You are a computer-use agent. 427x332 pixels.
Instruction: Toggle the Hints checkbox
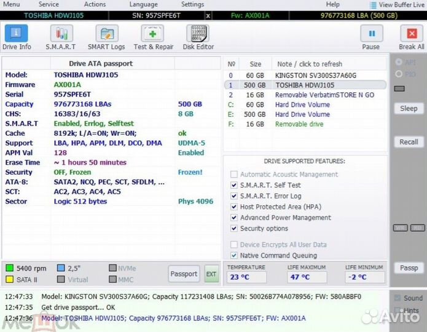point(398,310)
